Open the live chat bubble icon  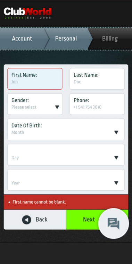pyautogui.click(x=114, y=223)
